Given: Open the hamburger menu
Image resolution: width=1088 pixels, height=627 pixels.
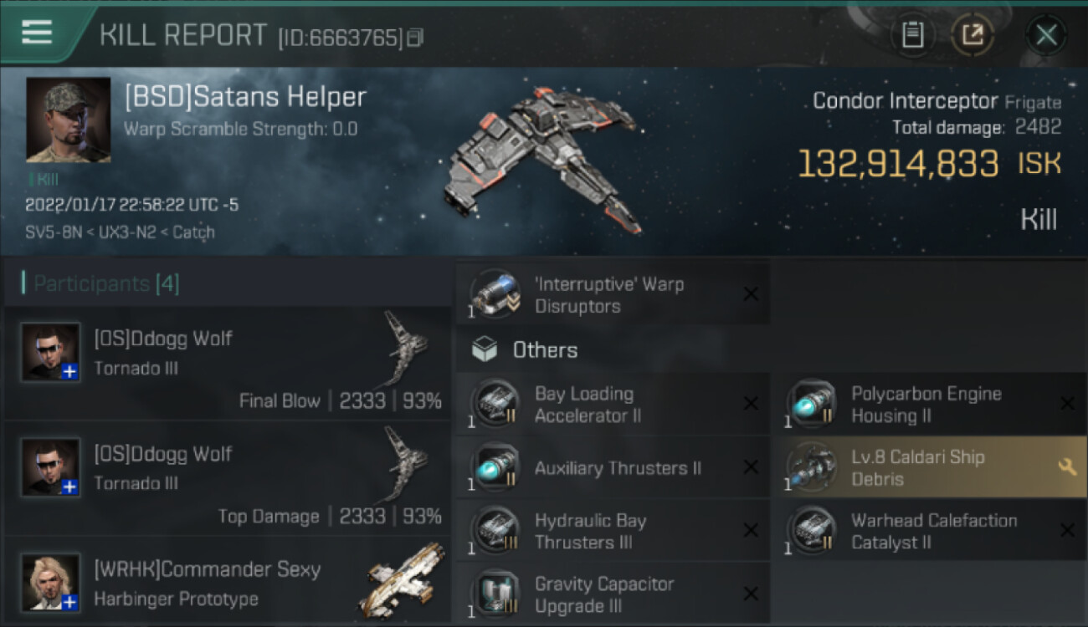Looking at the screenshot, I should 37,33.
